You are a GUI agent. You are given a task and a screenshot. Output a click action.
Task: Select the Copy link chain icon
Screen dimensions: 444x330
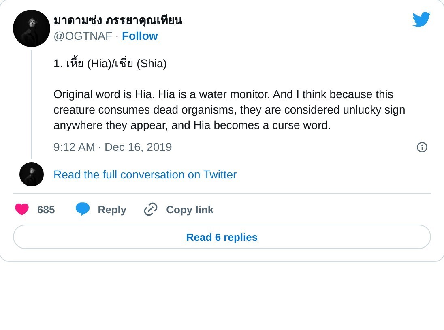click(150, 209)
